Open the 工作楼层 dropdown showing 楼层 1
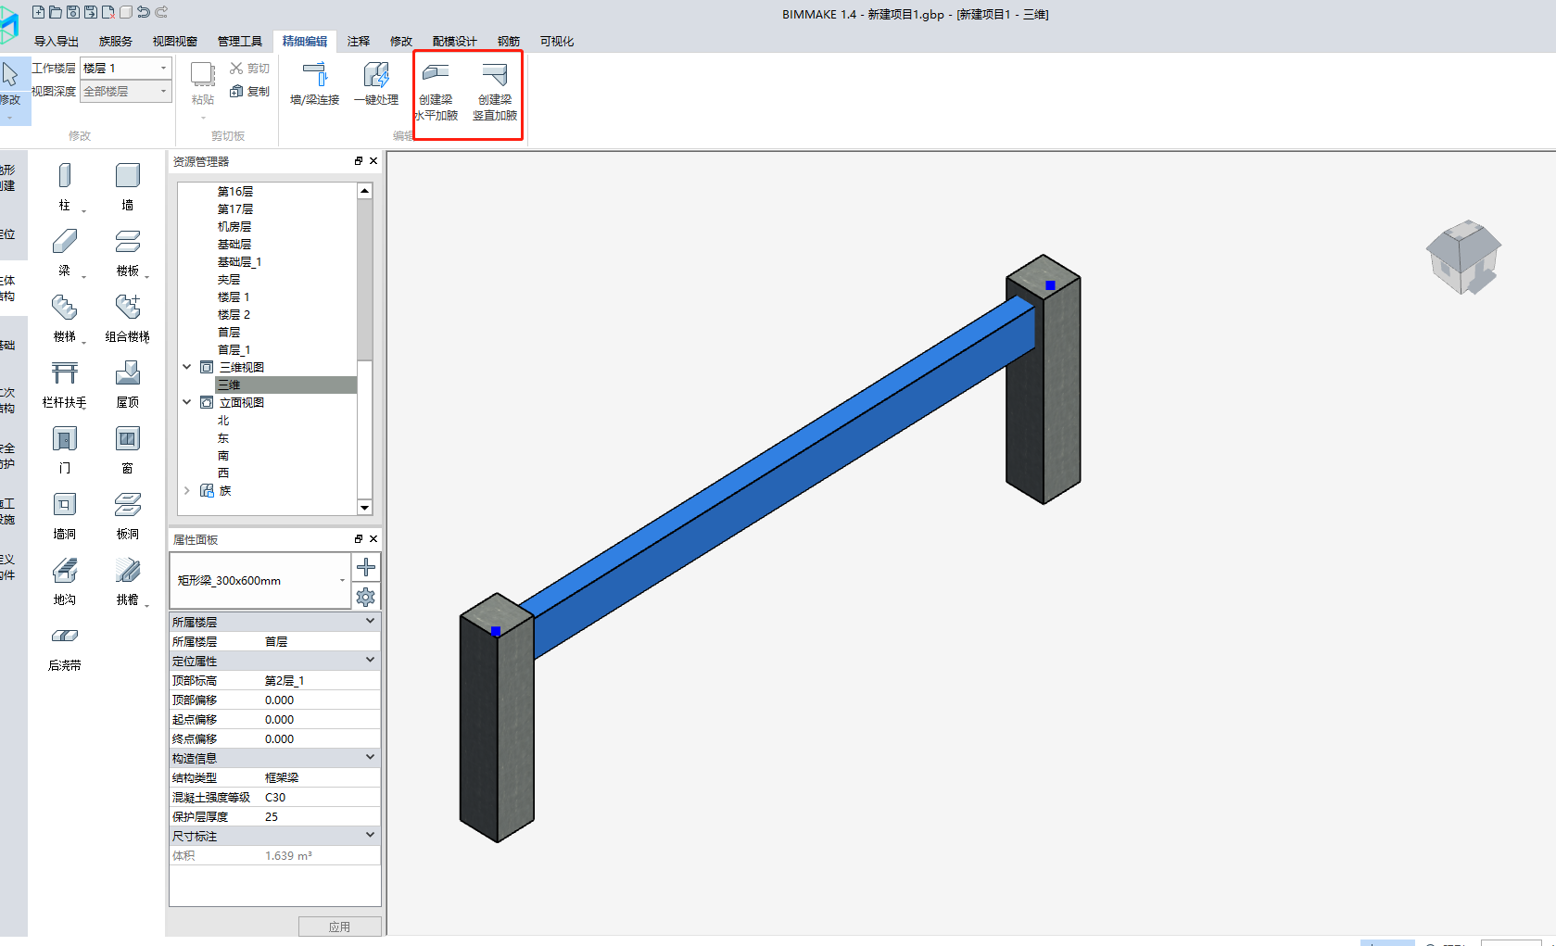1556x946 pixels. [125, 68]
